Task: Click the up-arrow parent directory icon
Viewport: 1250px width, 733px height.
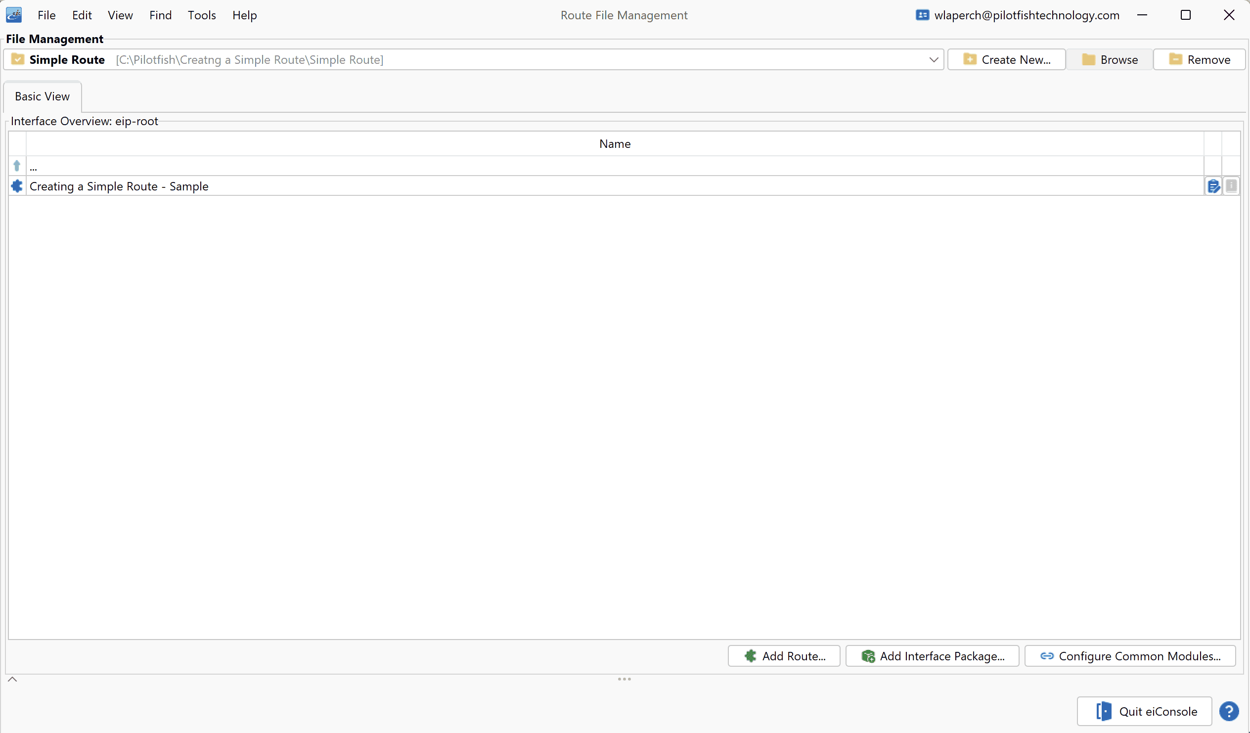Action: click(17, 166)
